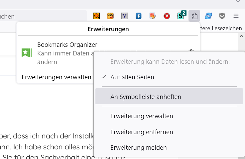Click 'Erweiterung melden' menu item

coord(138,147)
